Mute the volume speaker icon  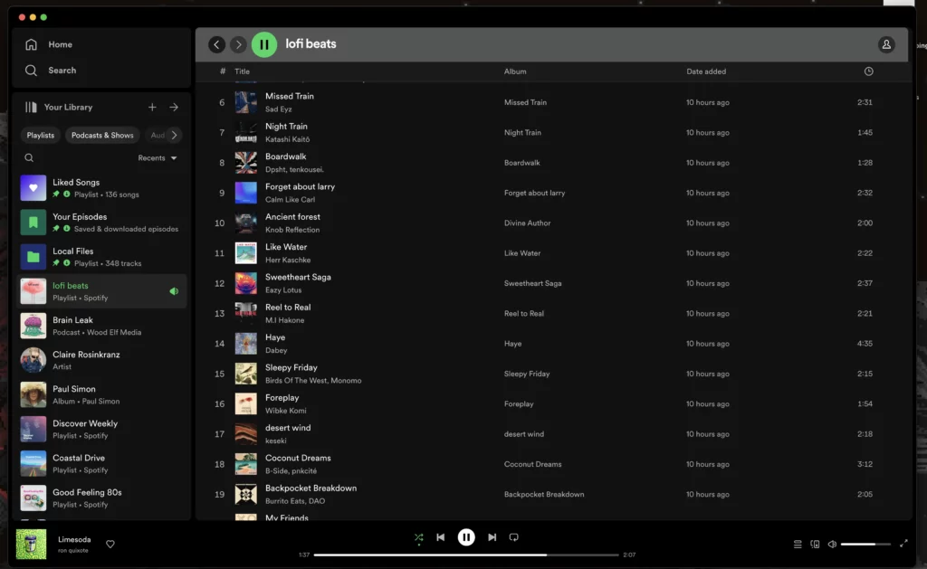click(832, 544)
